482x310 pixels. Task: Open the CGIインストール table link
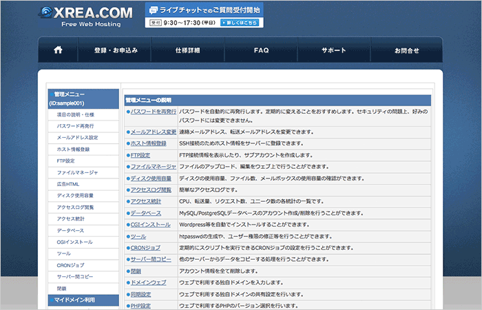(x=150, y=225)
